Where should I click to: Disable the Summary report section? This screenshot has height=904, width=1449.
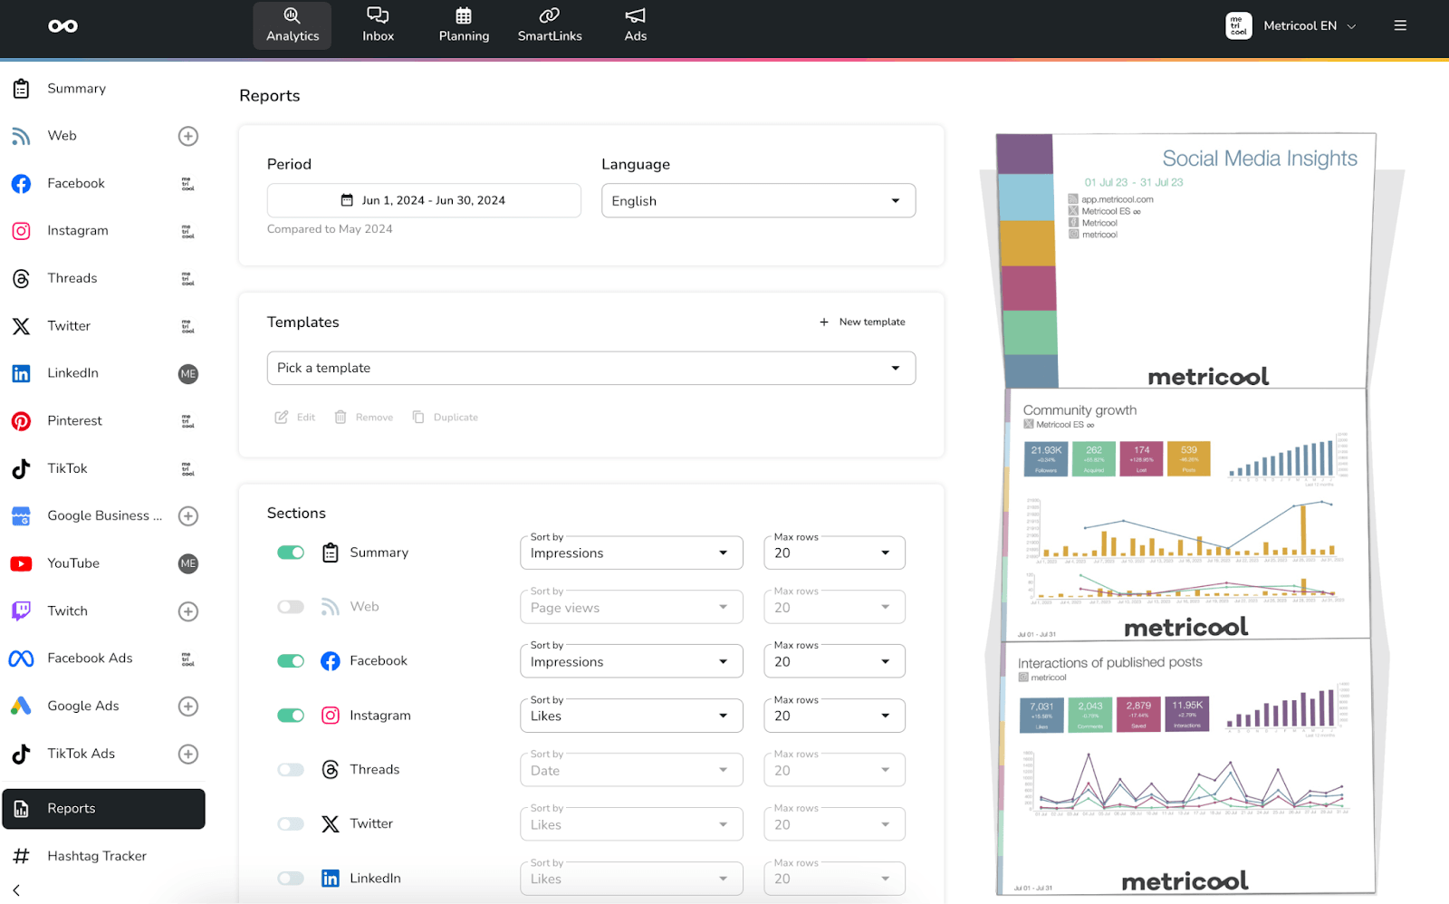click(x=290, y=552)
